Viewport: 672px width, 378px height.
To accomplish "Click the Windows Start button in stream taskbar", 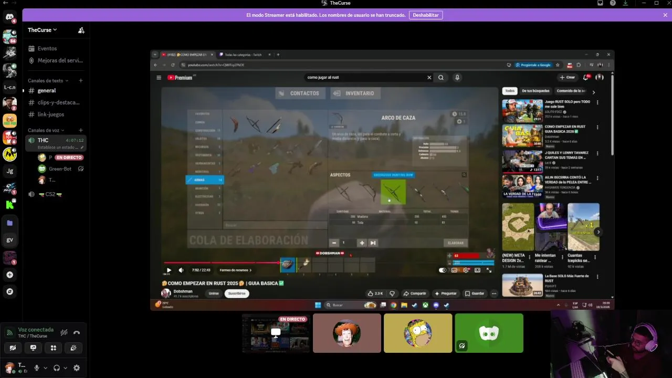I will pos(318,305).
